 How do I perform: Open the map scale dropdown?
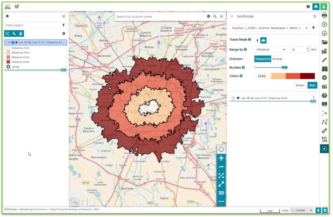click(x=301, y=210)
